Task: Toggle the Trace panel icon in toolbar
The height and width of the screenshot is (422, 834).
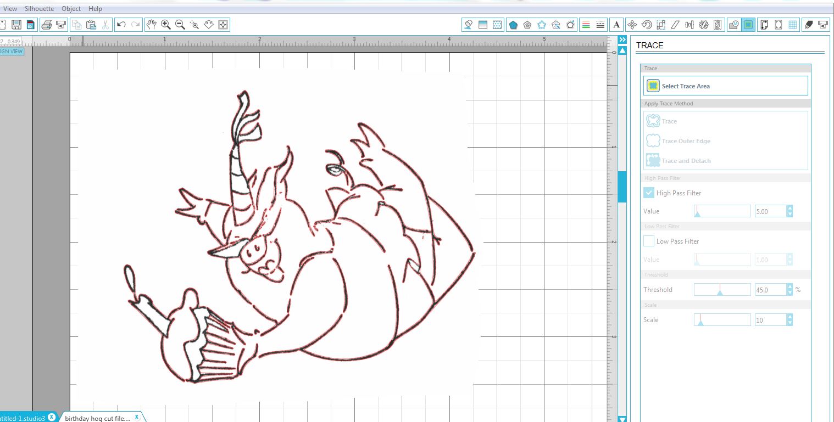Action: [x=748, y=25]
